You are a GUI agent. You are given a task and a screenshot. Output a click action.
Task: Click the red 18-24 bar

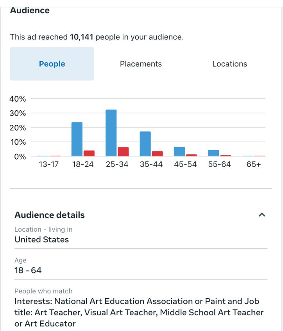(89, 153)
